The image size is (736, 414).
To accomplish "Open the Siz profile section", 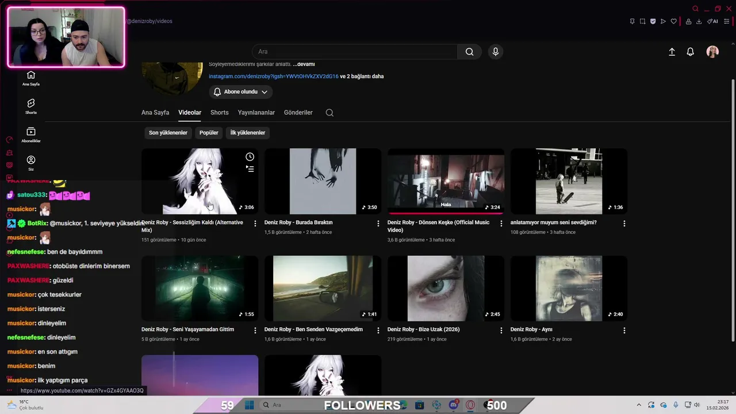I will pos(31,163).
